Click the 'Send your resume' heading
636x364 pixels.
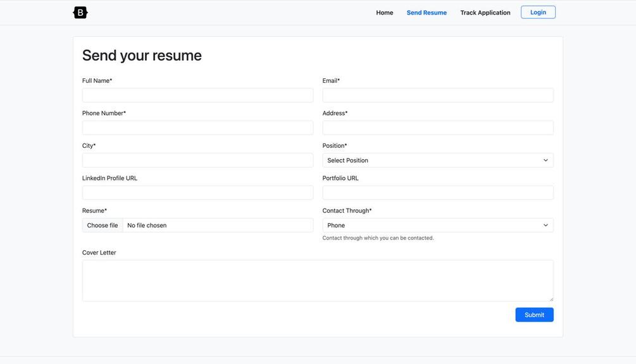142,56
